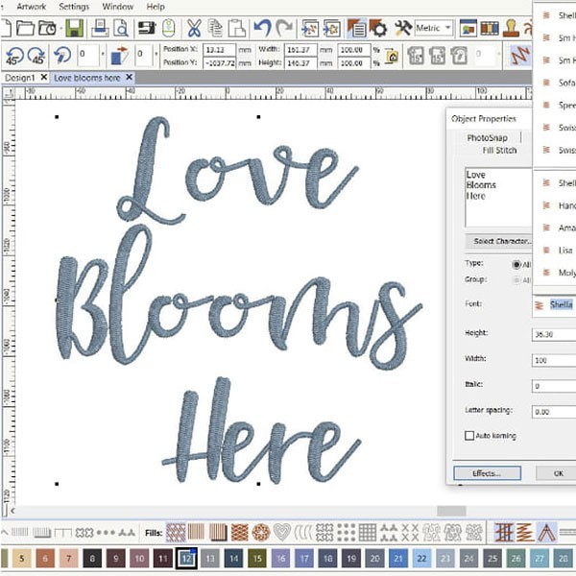
Task: Select the Group 'All' radio button
Action: [517, 279]
